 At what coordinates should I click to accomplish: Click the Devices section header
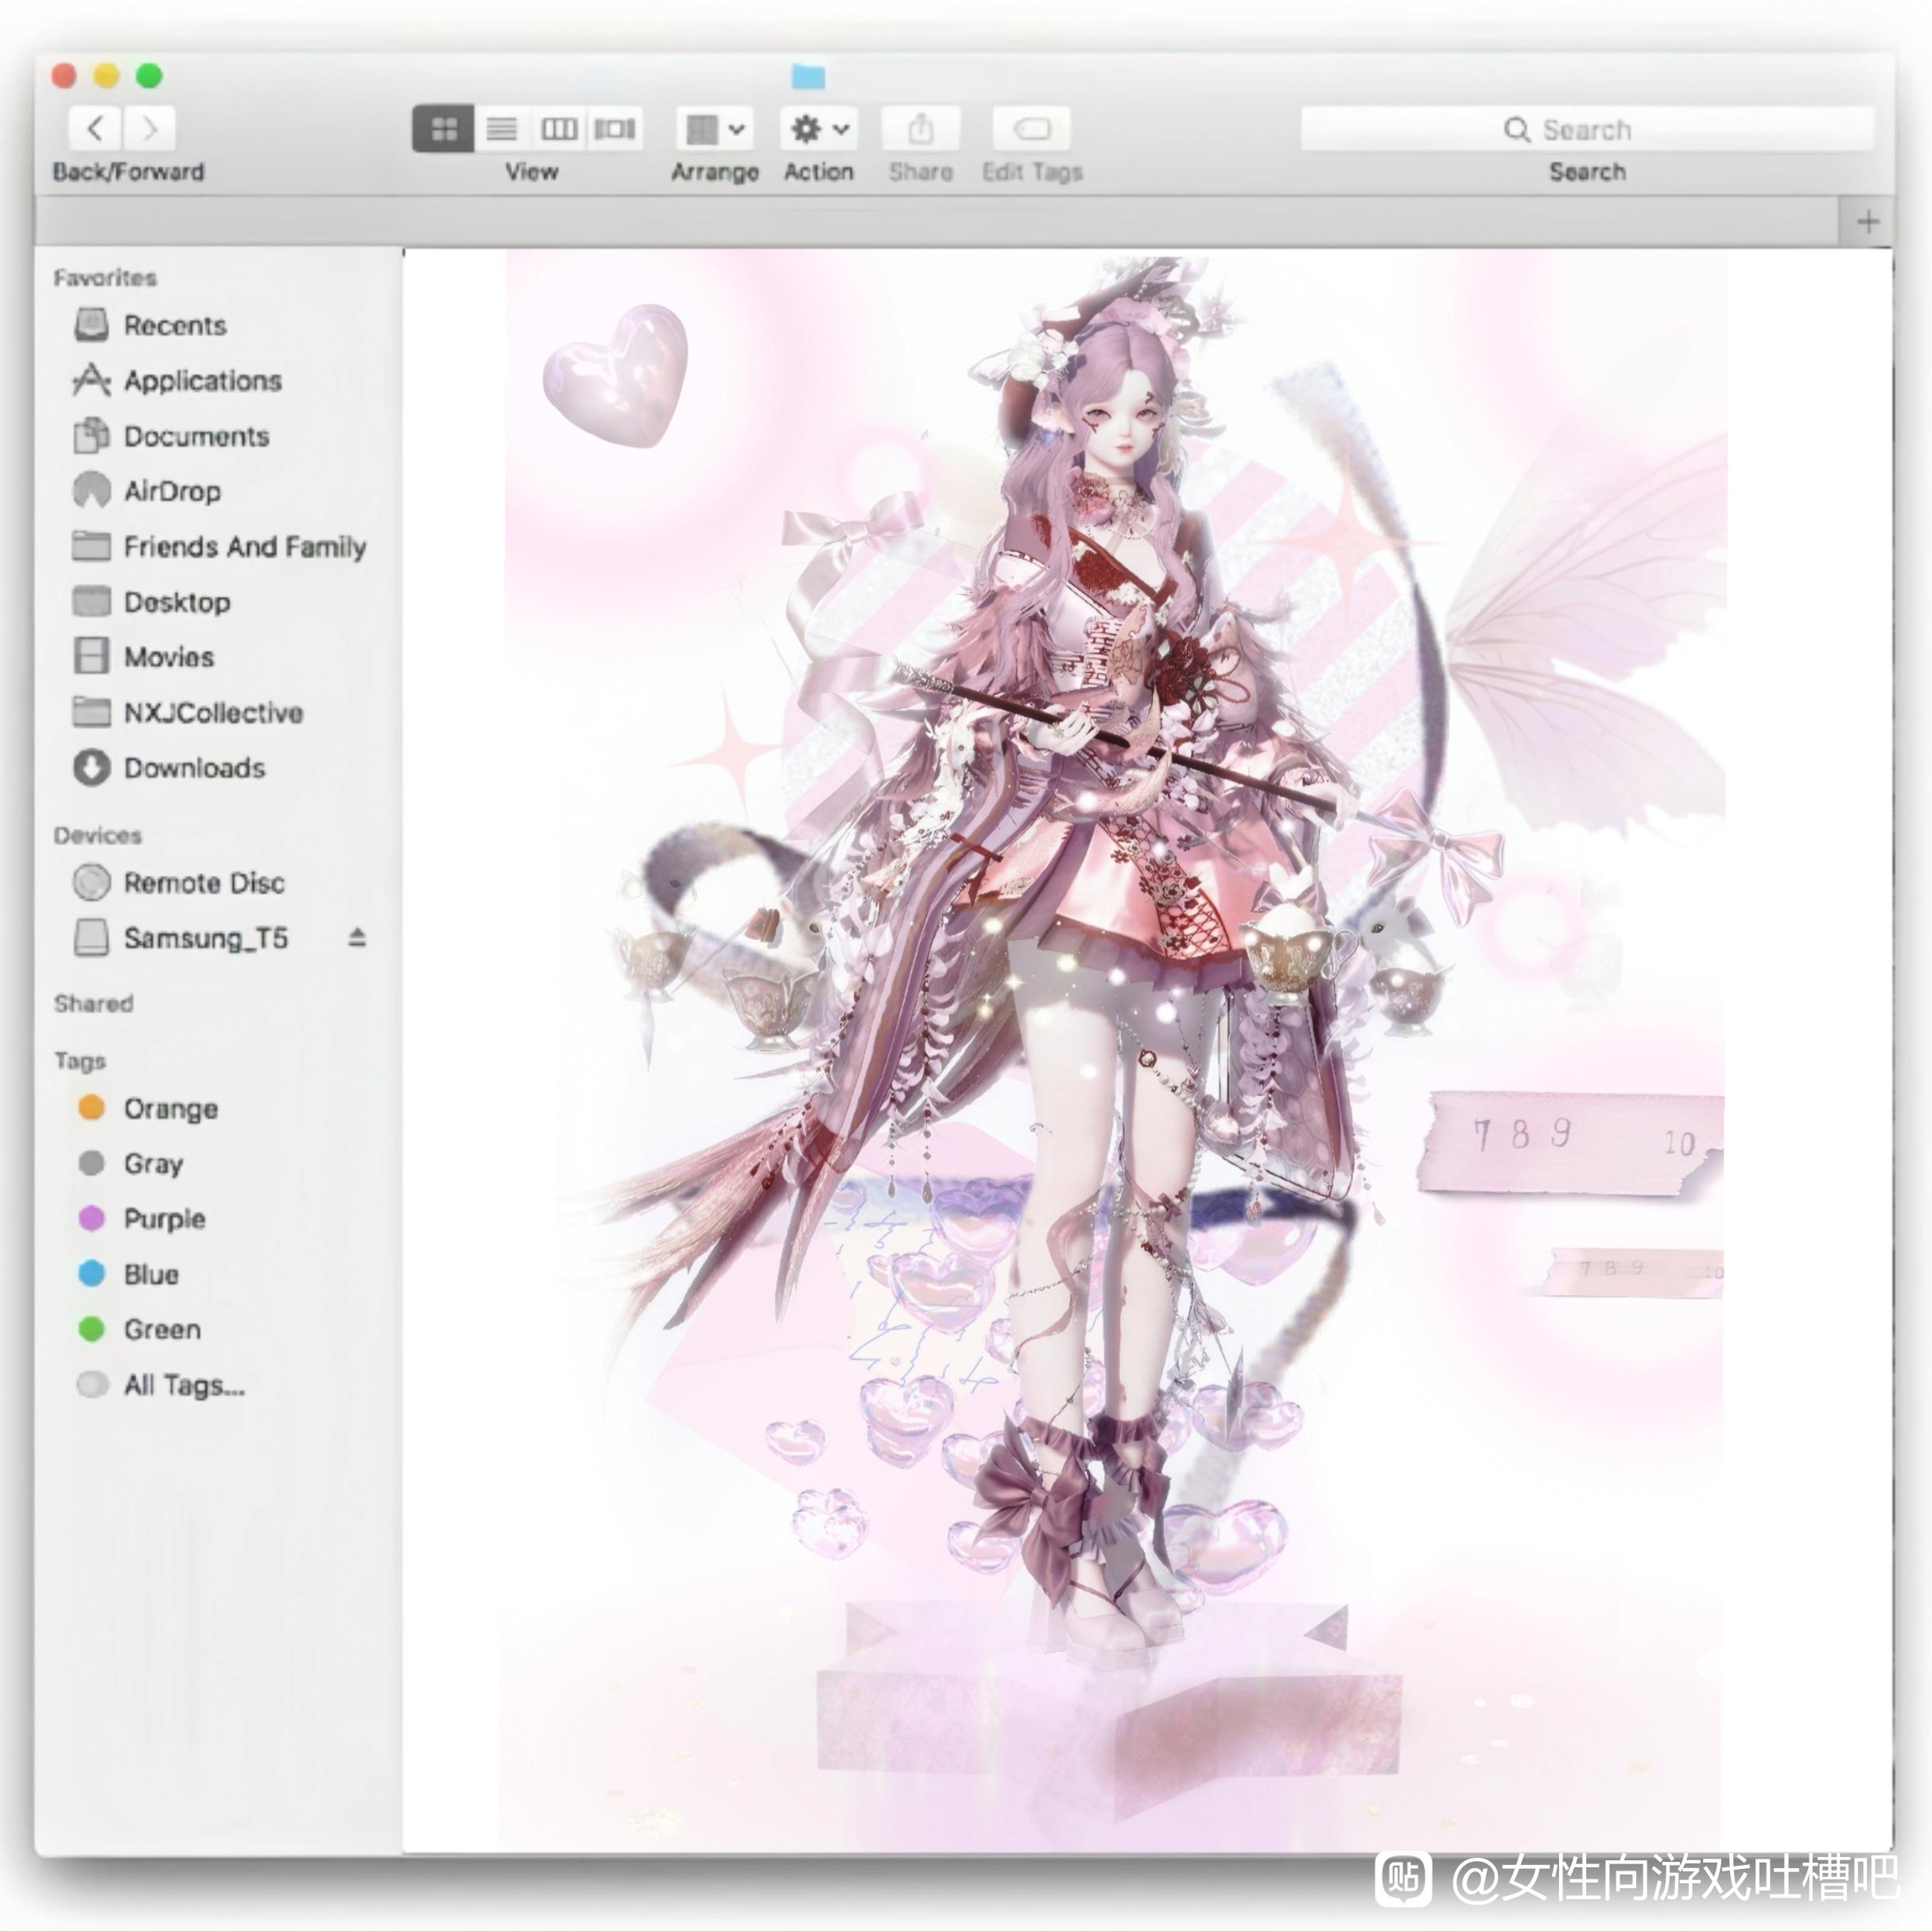coord(97,834)
